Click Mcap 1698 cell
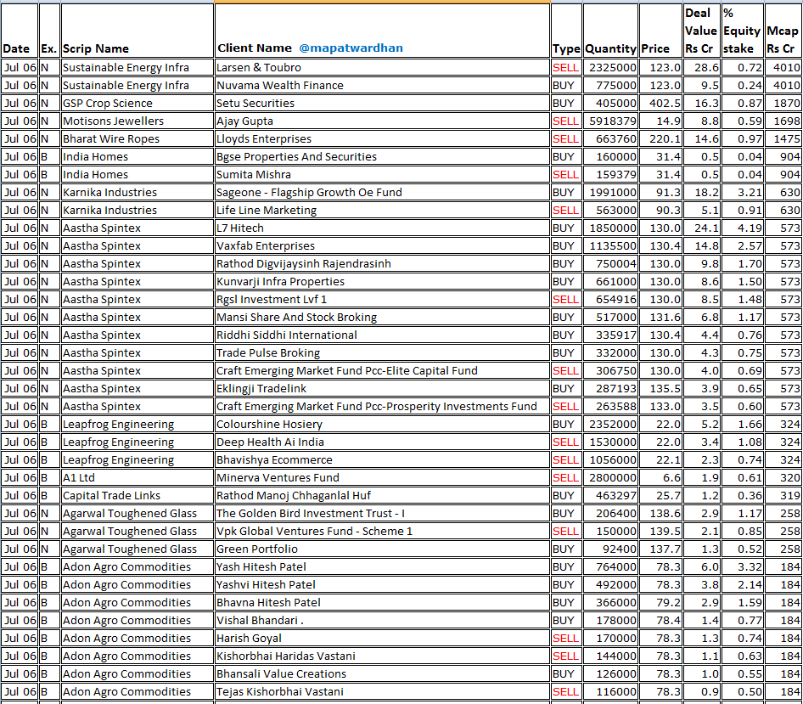Viewport: 803px width, 704px height. point(783,121)
